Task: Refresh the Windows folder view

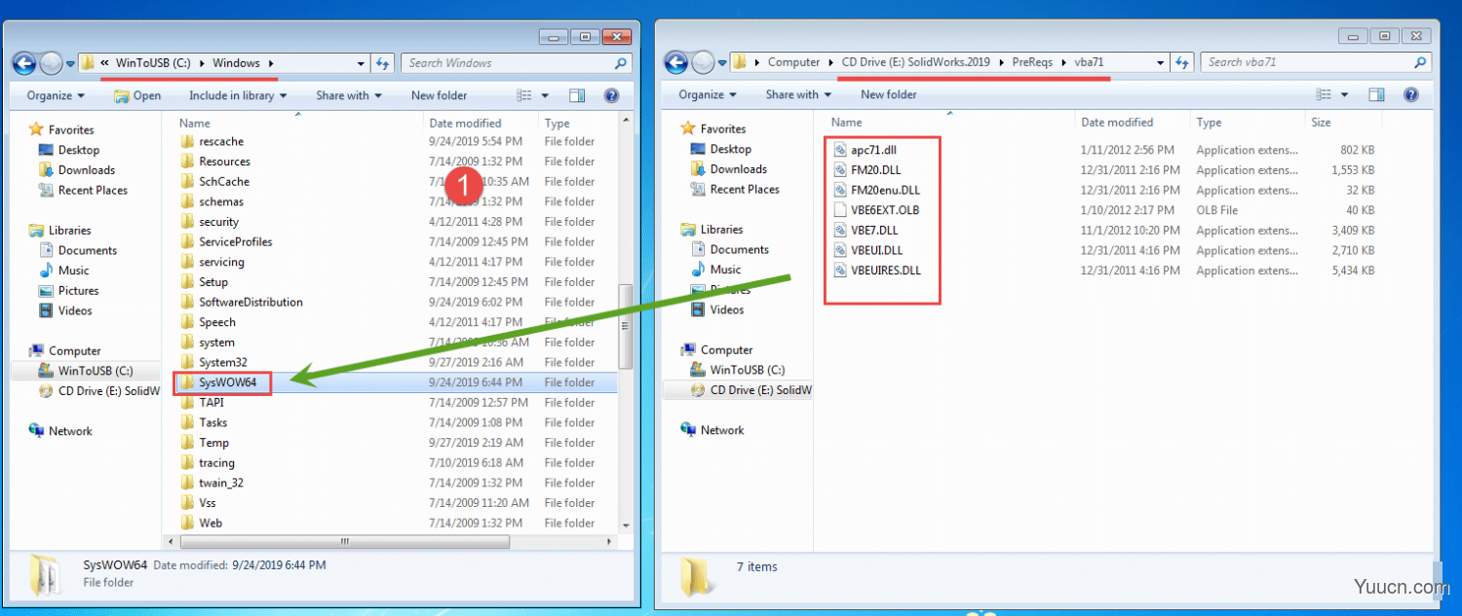Action: point(383,63)
